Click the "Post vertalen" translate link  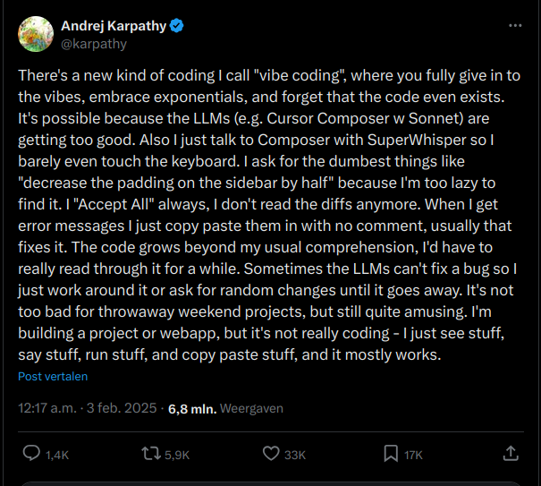coord(53,377)
